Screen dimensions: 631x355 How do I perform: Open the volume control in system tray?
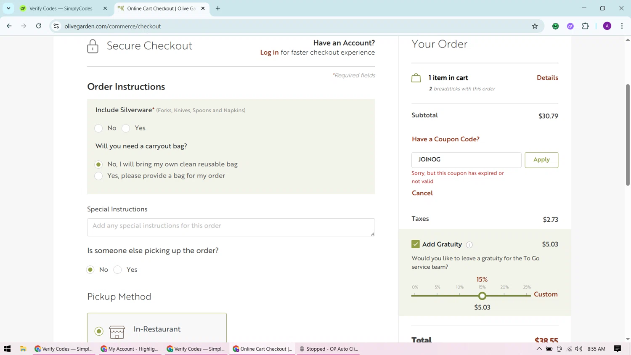pyautogui.click(x=579, y=349)
